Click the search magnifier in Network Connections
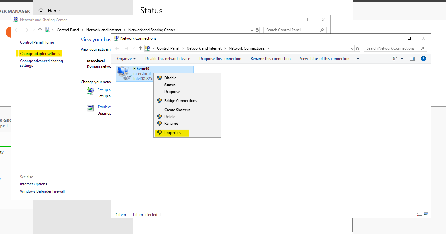 coord(423,48)
